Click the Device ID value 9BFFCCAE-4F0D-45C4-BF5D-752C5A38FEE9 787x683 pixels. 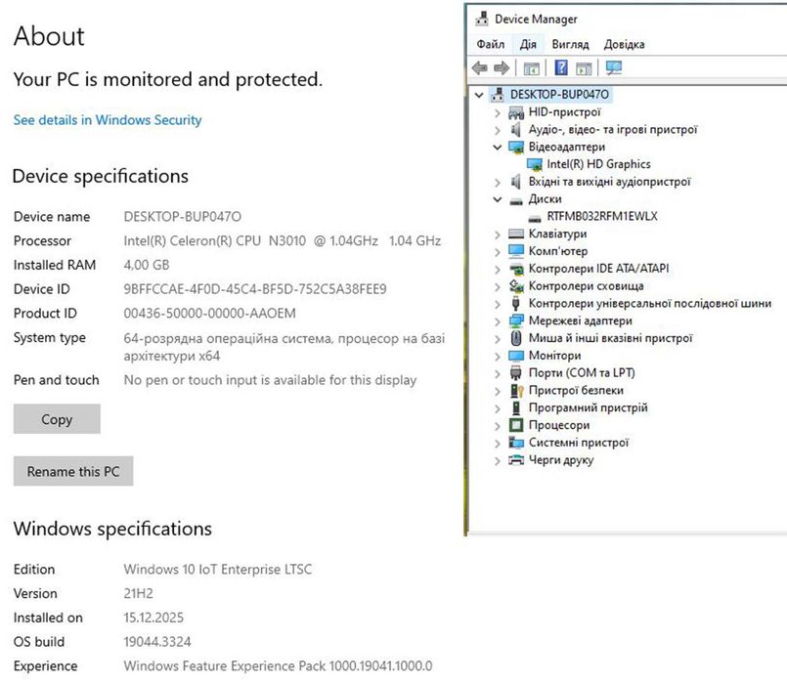(x=255, y=289)
